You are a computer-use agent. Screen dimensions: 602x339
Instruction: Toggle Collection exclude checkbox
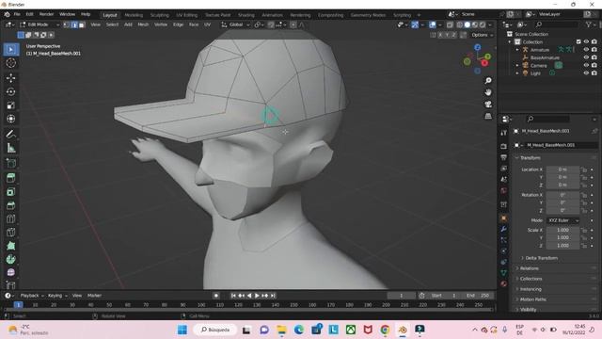click(578, 41)
